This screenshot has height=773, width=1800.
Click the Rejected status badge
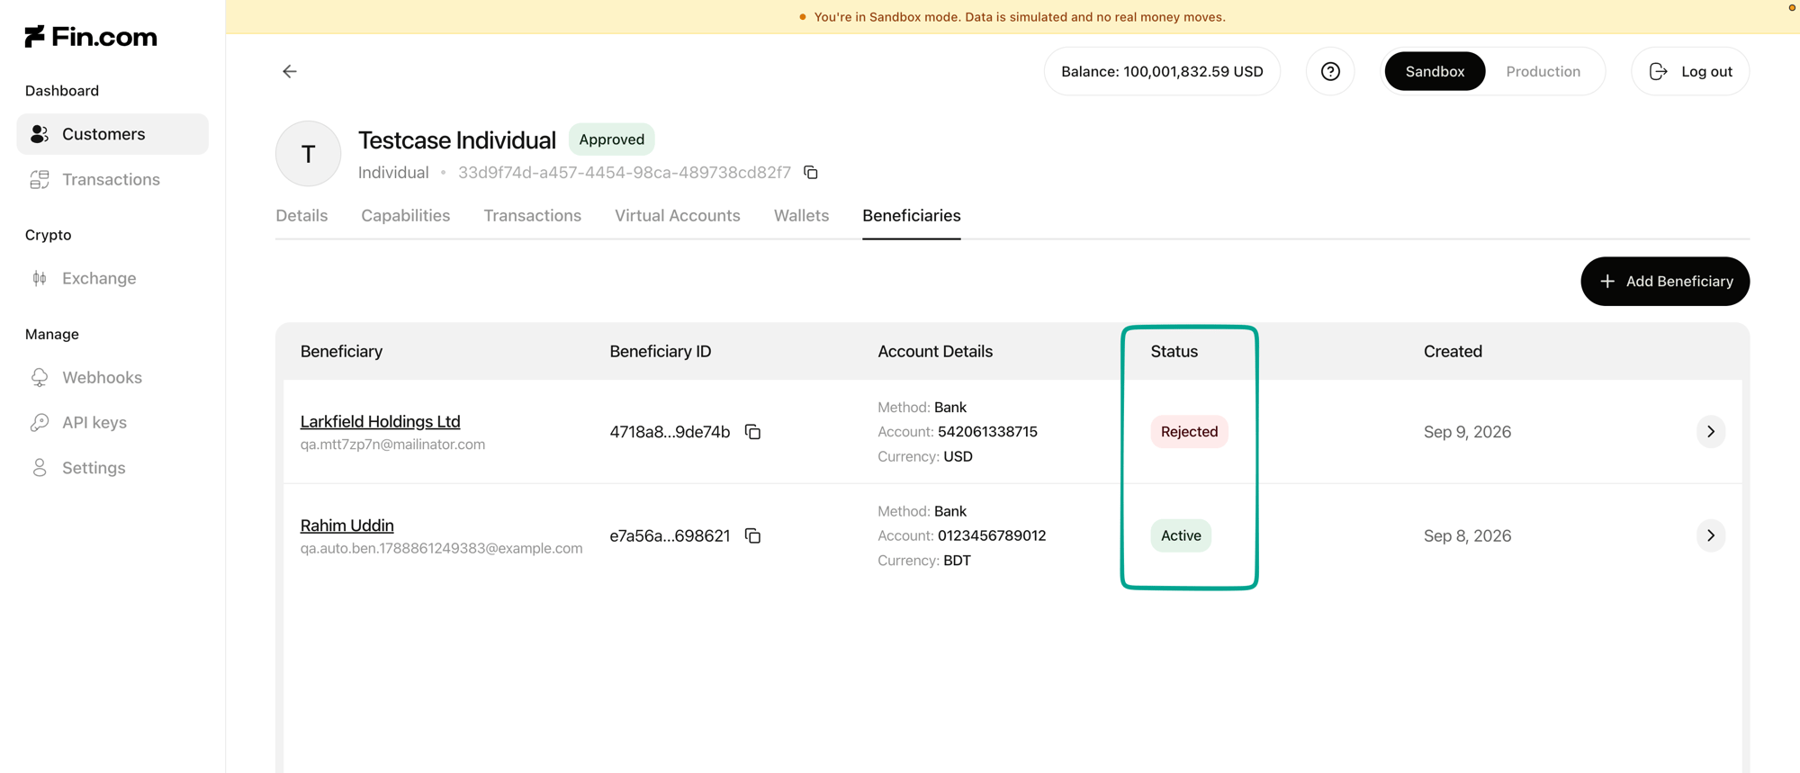pyautogui.click(x=1189, y=432)
